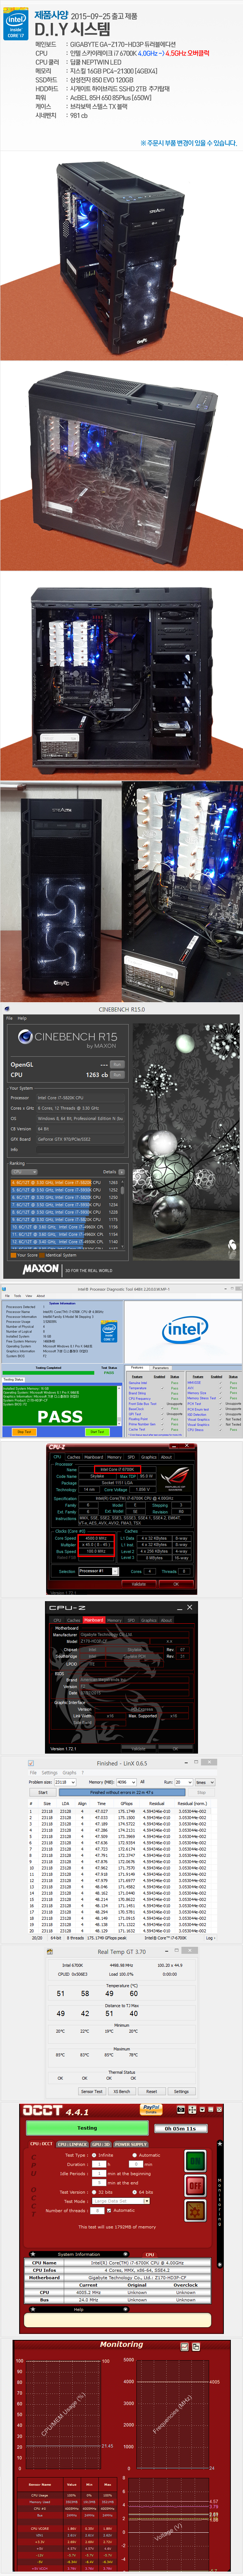Image resolution: width=243 pixels, height=2576 pixels.
Task: Open the Caches tab in CPU-Z processor window
Action: [74, 1457]
